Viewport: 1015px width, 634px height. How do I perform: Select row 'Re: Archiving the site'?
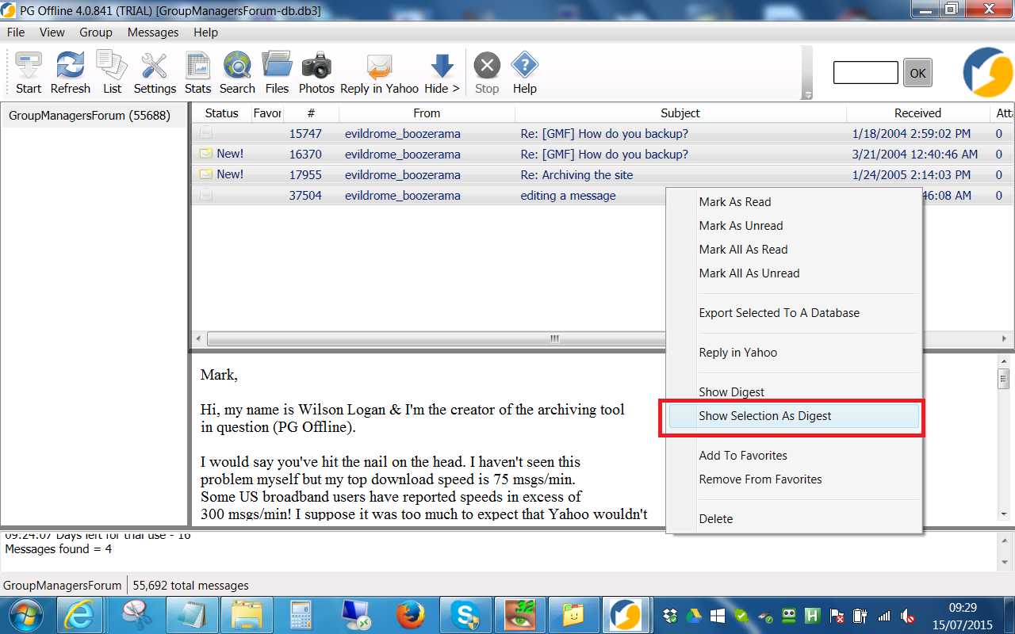(603, 174)
